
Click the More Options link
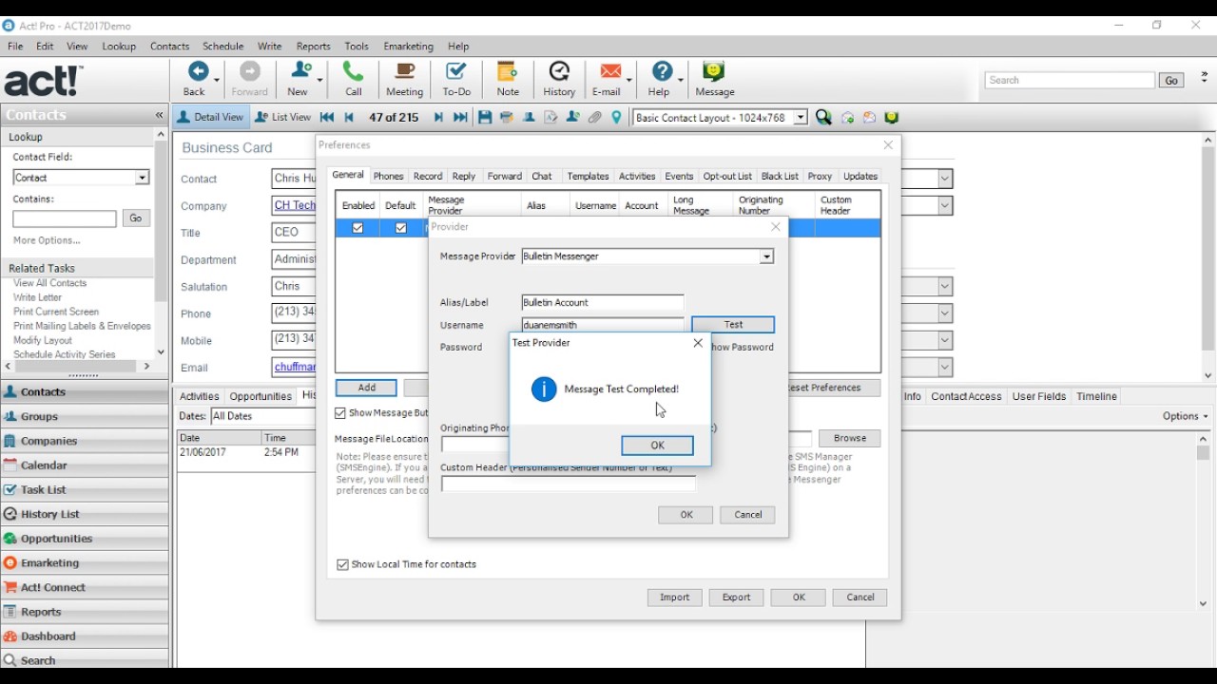pyautogui.click(x=47, y=240)
